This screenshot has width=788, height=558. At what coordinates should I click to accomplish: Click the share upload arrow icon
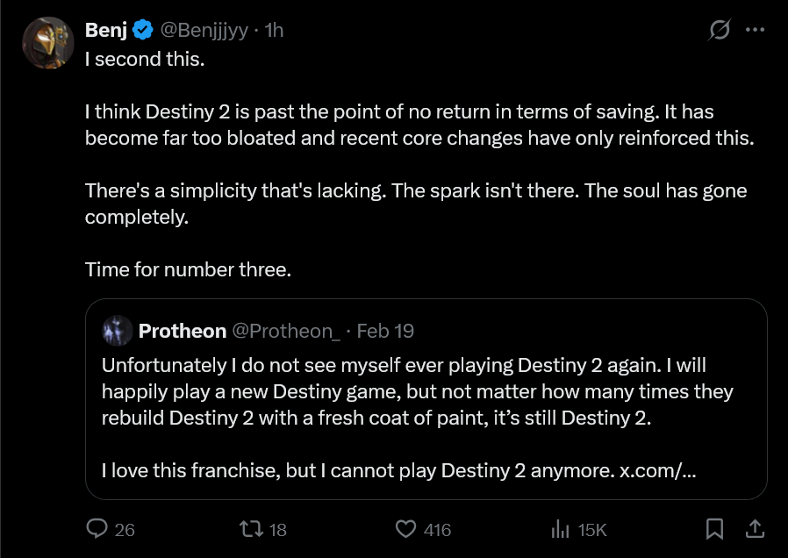click(753, 529)
